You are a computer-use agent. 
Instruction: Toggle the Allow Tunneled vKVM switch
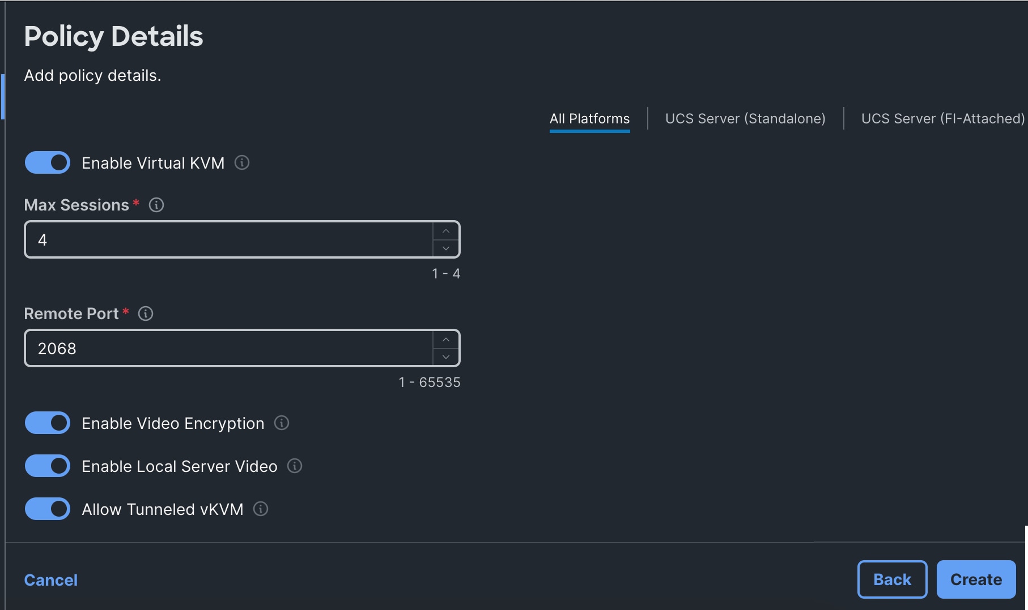click(x=48, y=509)
